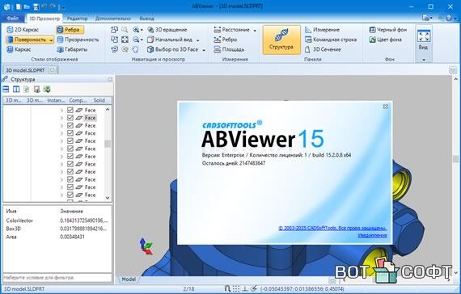Close the Структура side panel
461x294 pixels.
click(110, 79)
